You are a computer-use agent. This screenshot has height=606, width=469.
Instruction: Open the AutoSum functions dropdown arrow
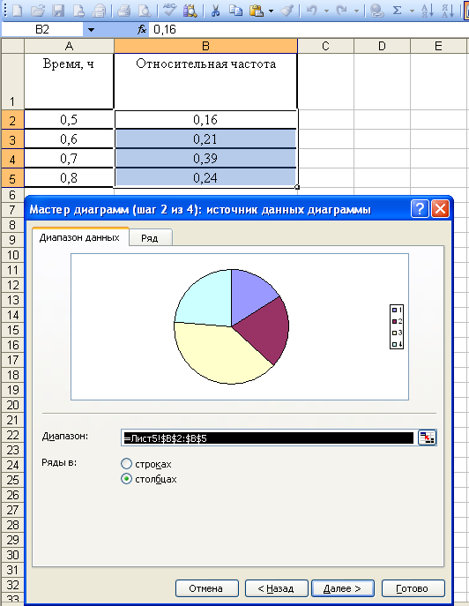click(412, 11)
